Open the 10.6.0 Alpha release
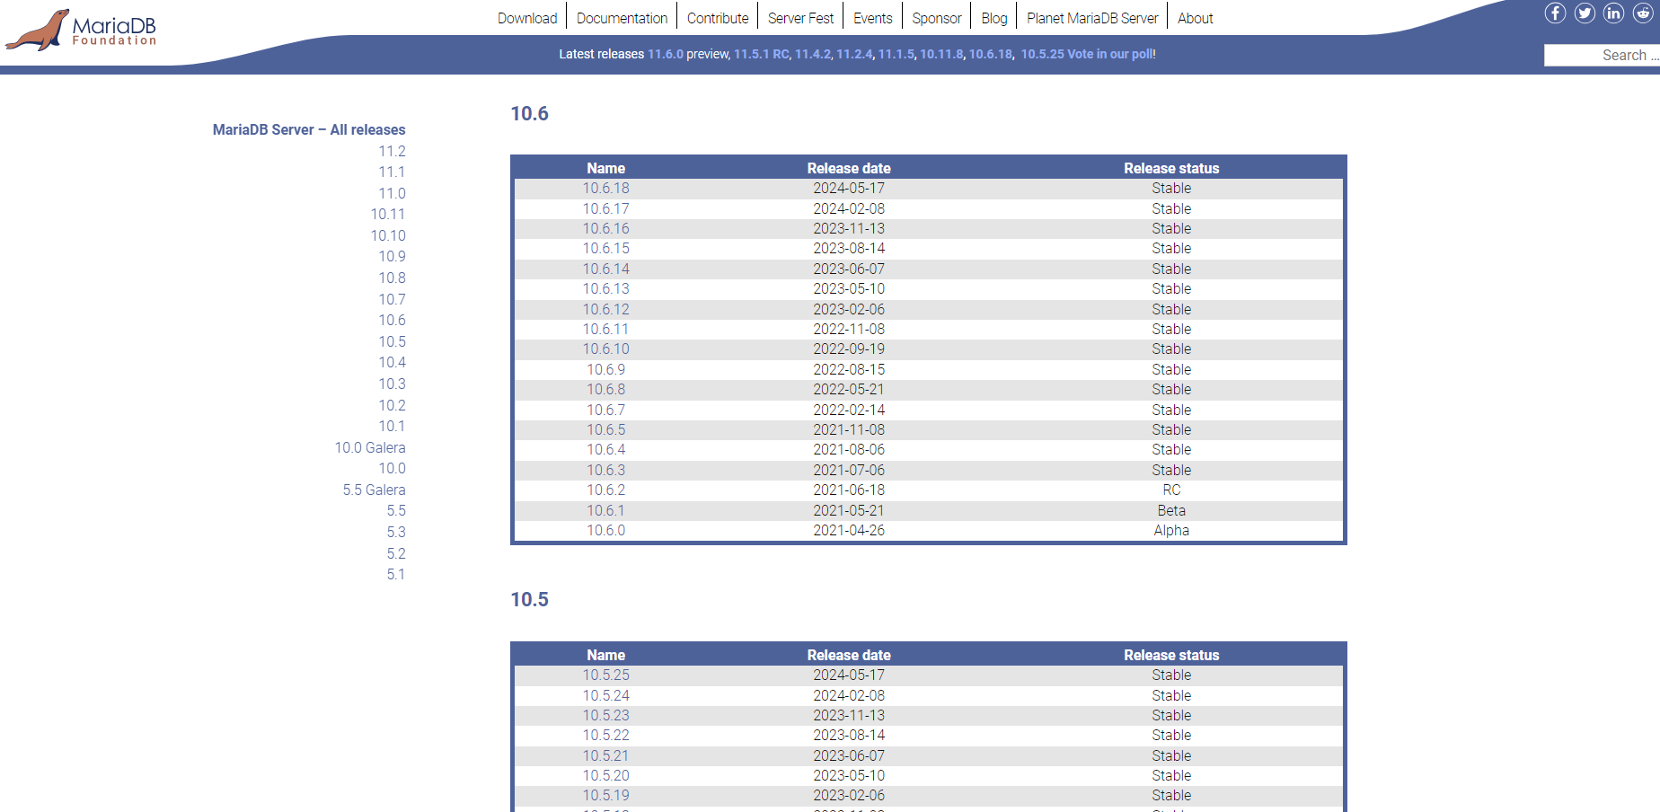This screenshot has height=812, width=1660. pyautogui.click(x=606, y=530)
